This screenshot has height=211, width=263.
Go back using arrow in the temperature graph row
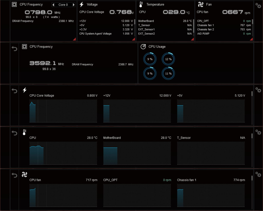[14, 133]
